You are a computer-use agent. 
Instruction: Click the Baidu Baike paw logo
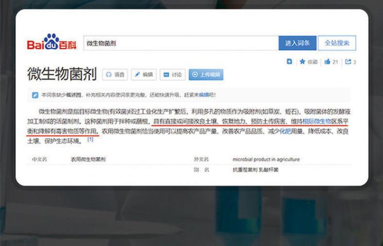click(51, 42)
